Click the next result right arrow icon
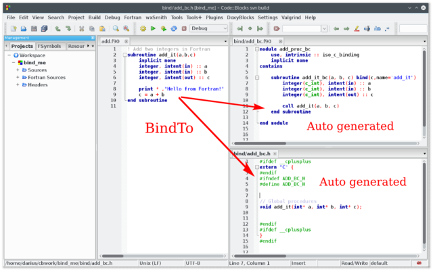 click(346, 28)
